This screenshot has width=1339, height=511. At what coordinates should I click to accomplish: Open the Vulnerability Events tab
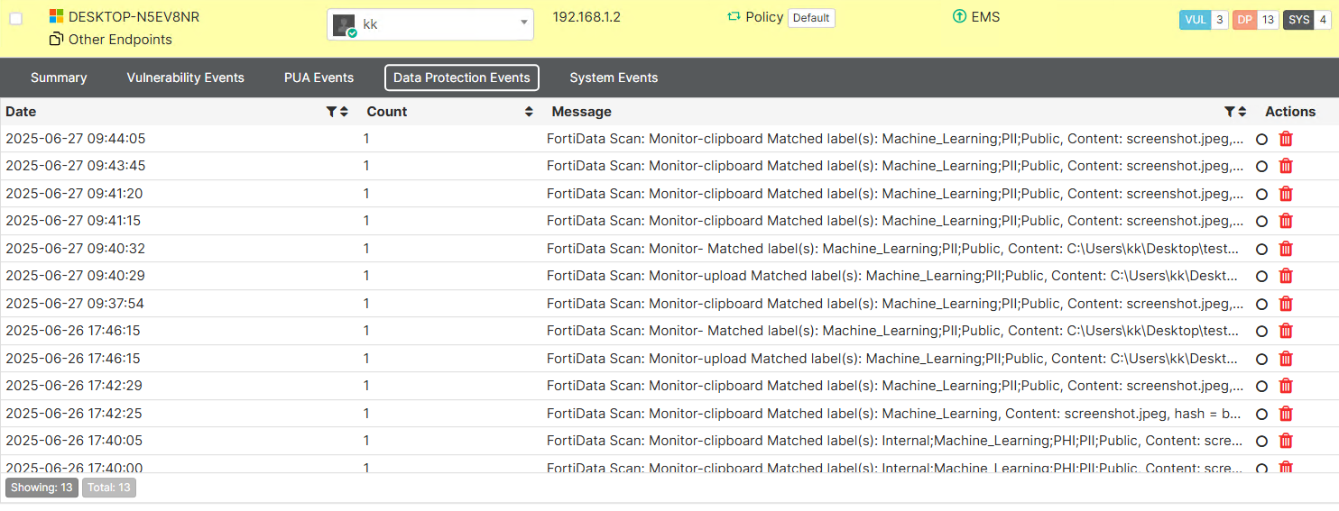[x=185, y=78]
